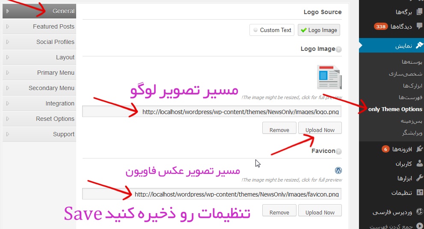Click the logo image URL input field

(212, 112)
